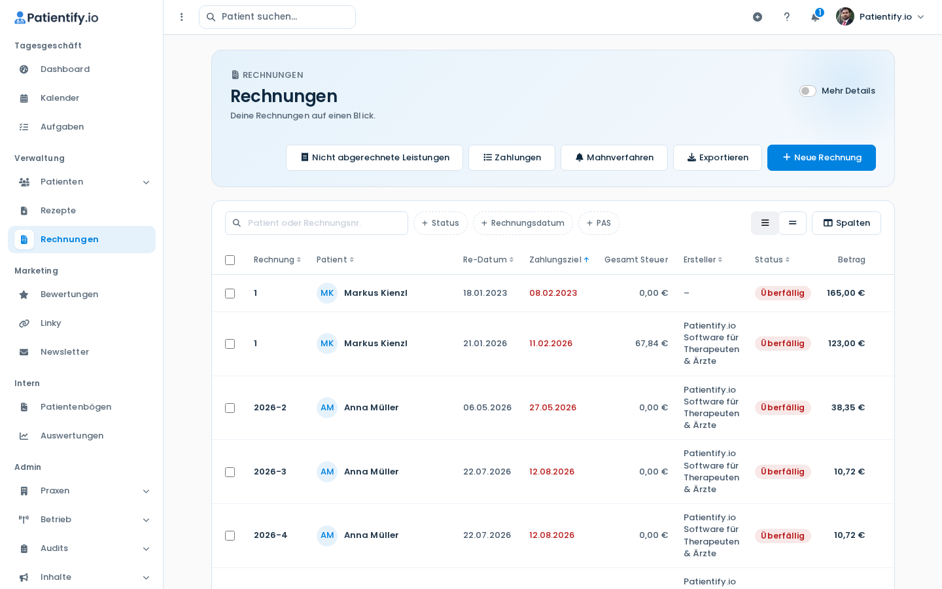Add a Rechnungsdatum filter
Screen dimensions: 942x589
pos(523,223)
